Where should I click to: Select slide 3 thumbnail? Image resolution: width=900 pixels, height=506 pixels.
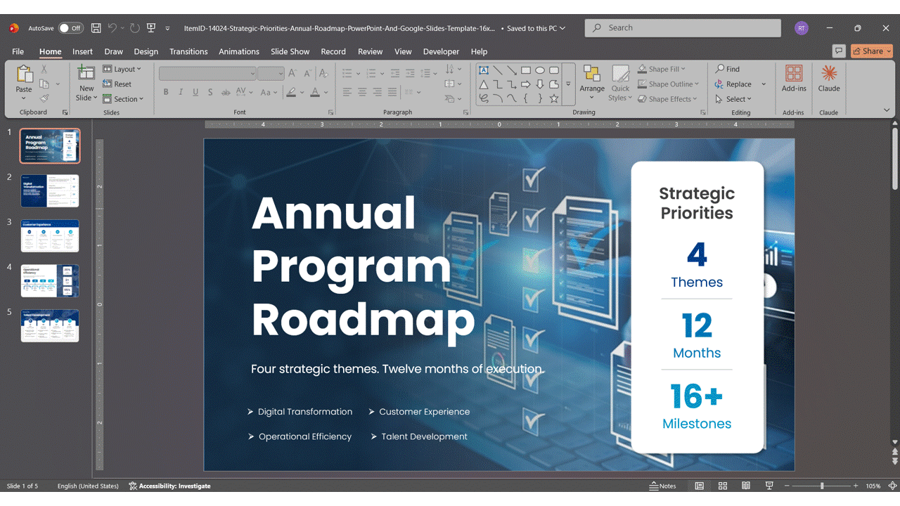(x=50, y=236)
